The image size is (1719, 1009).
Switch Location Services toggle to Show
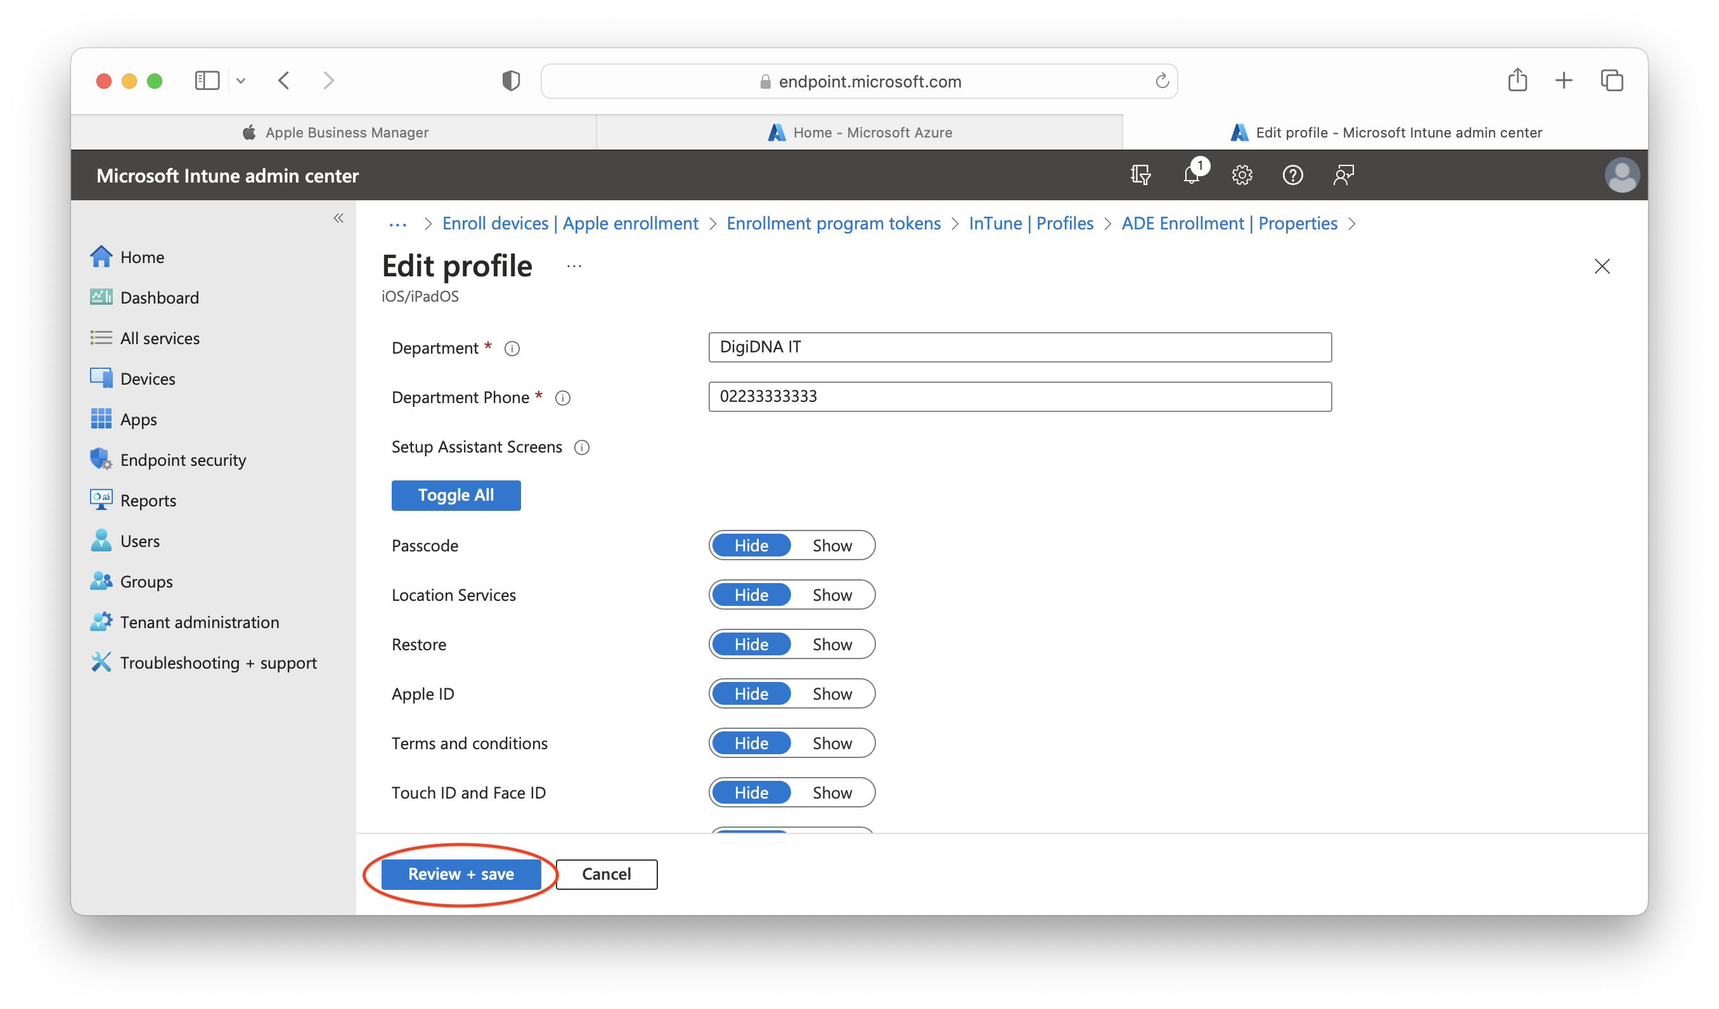(832, 594)
